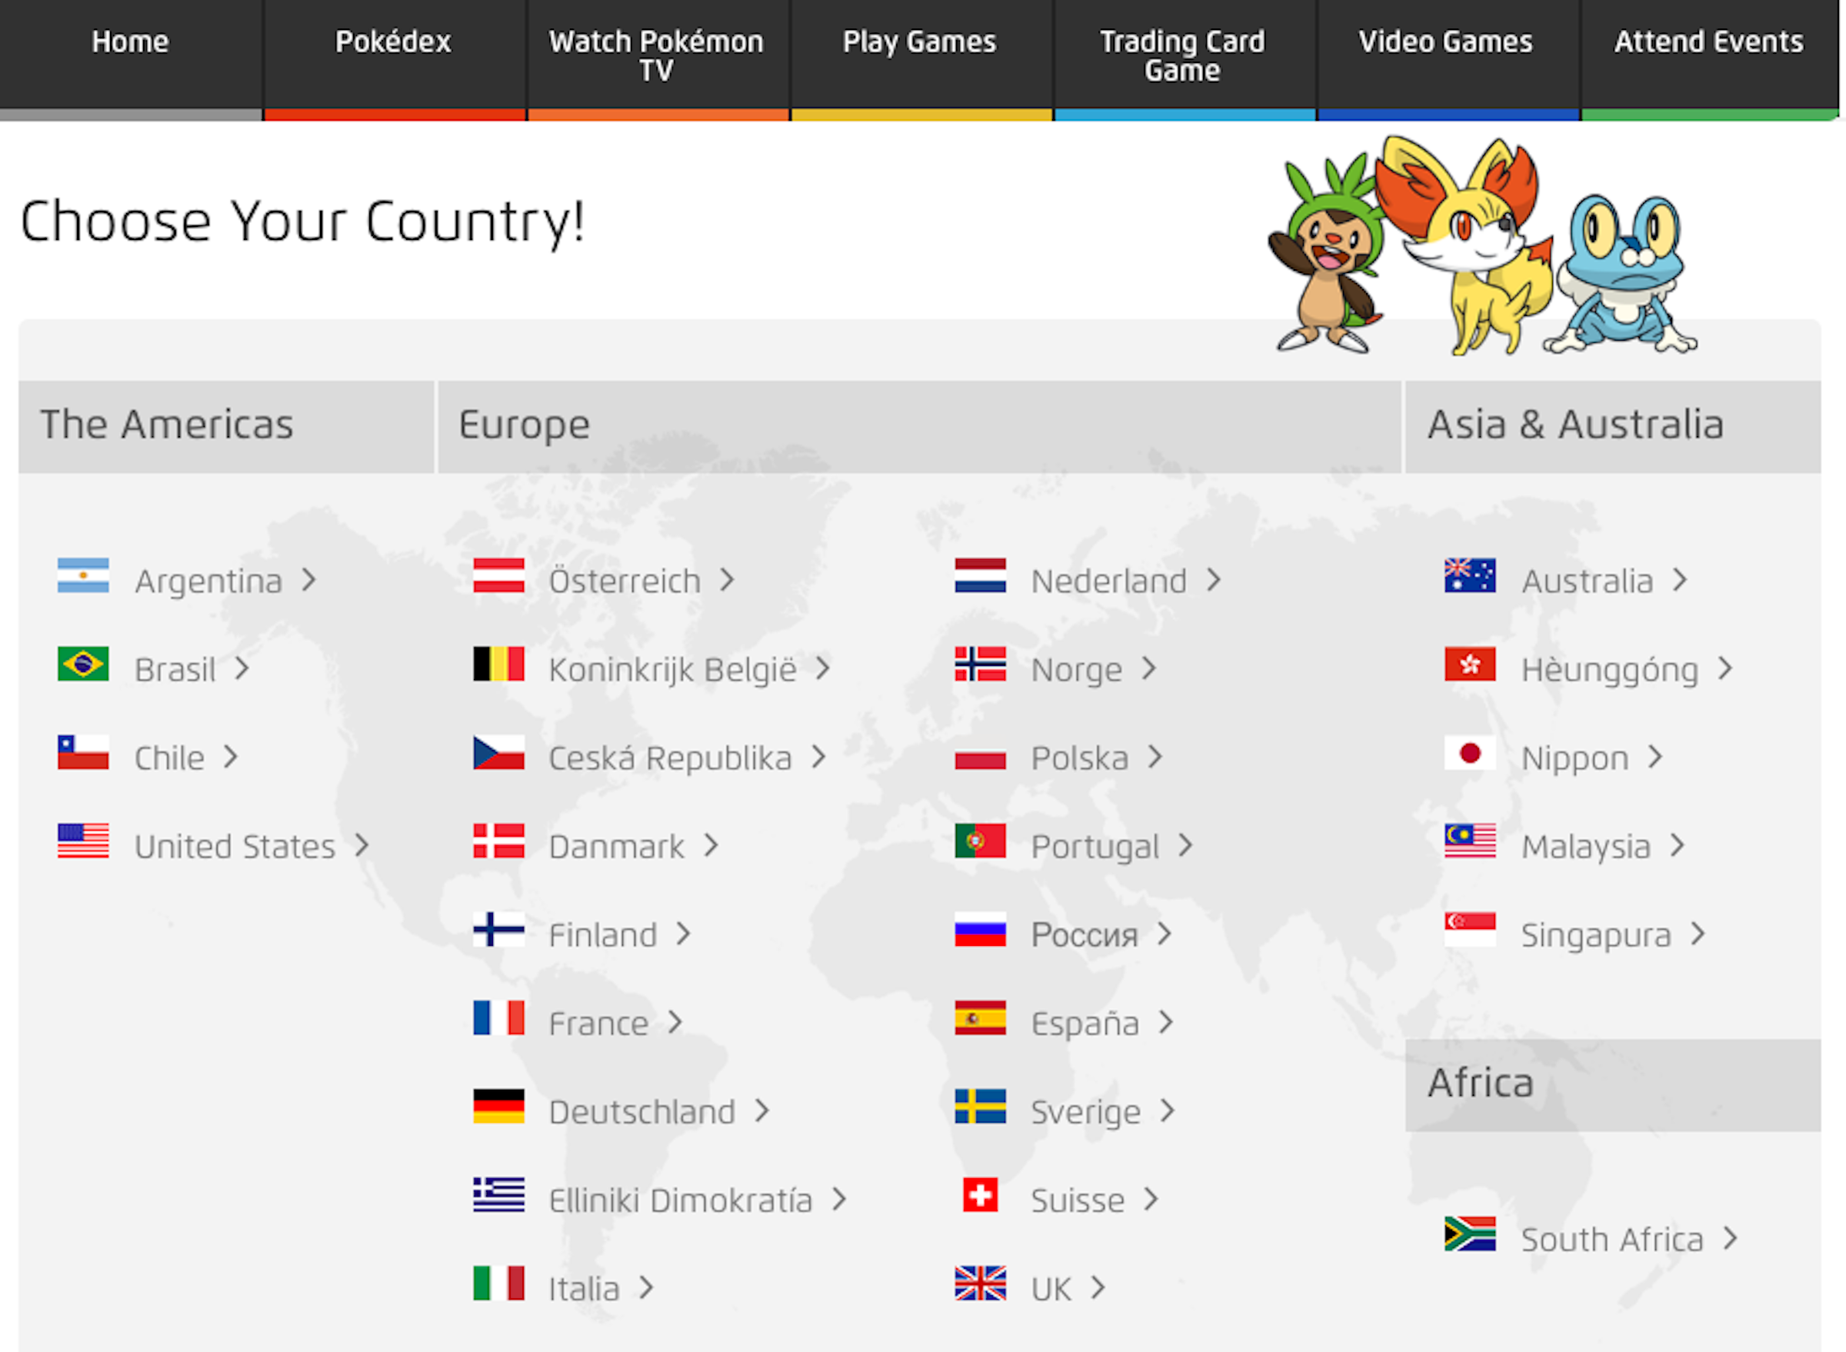Click the Suisse flag icon

(x=980, y=1195)
